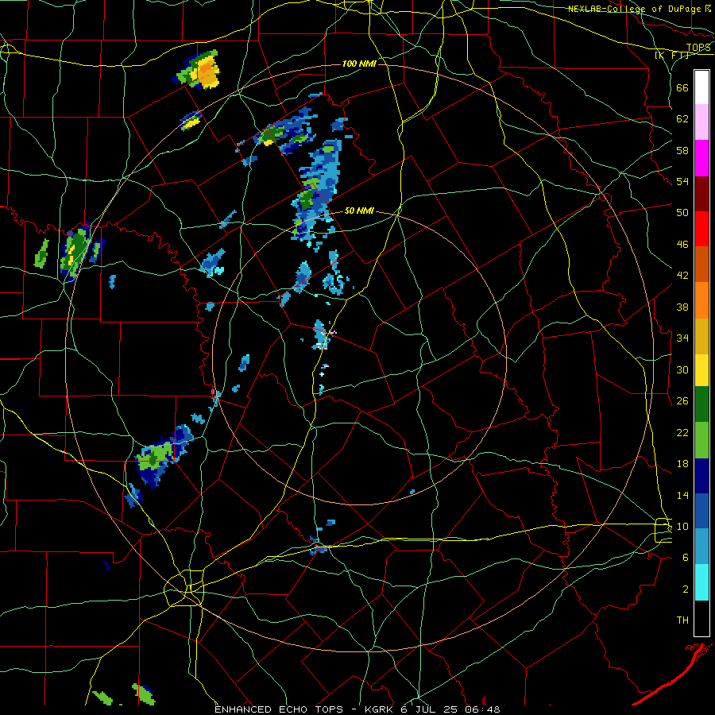Click legend value 26
This screenshot has height=715, width=715.
point(682,401)
